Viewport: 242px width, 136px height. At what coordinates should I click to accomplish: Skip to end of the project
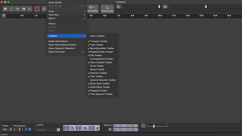click(x=29, y=9)
